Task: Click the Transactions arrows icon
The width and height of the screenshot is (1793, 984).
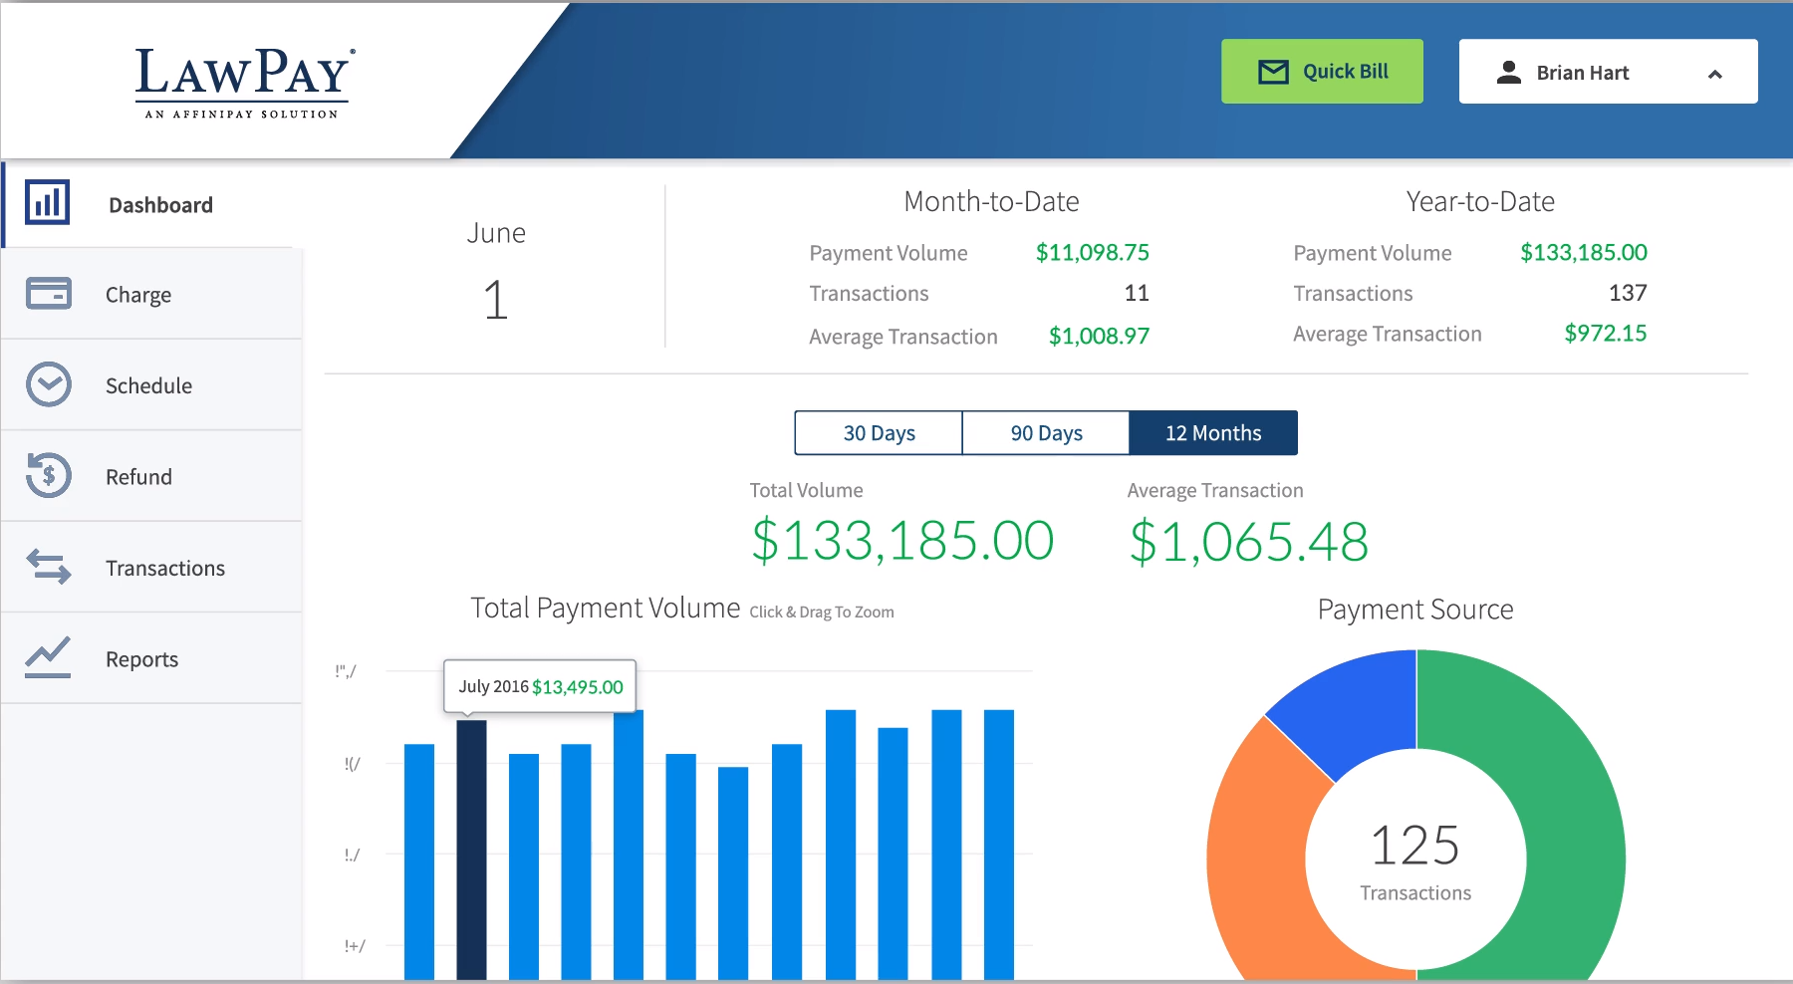Action: [x=49, y=567]
